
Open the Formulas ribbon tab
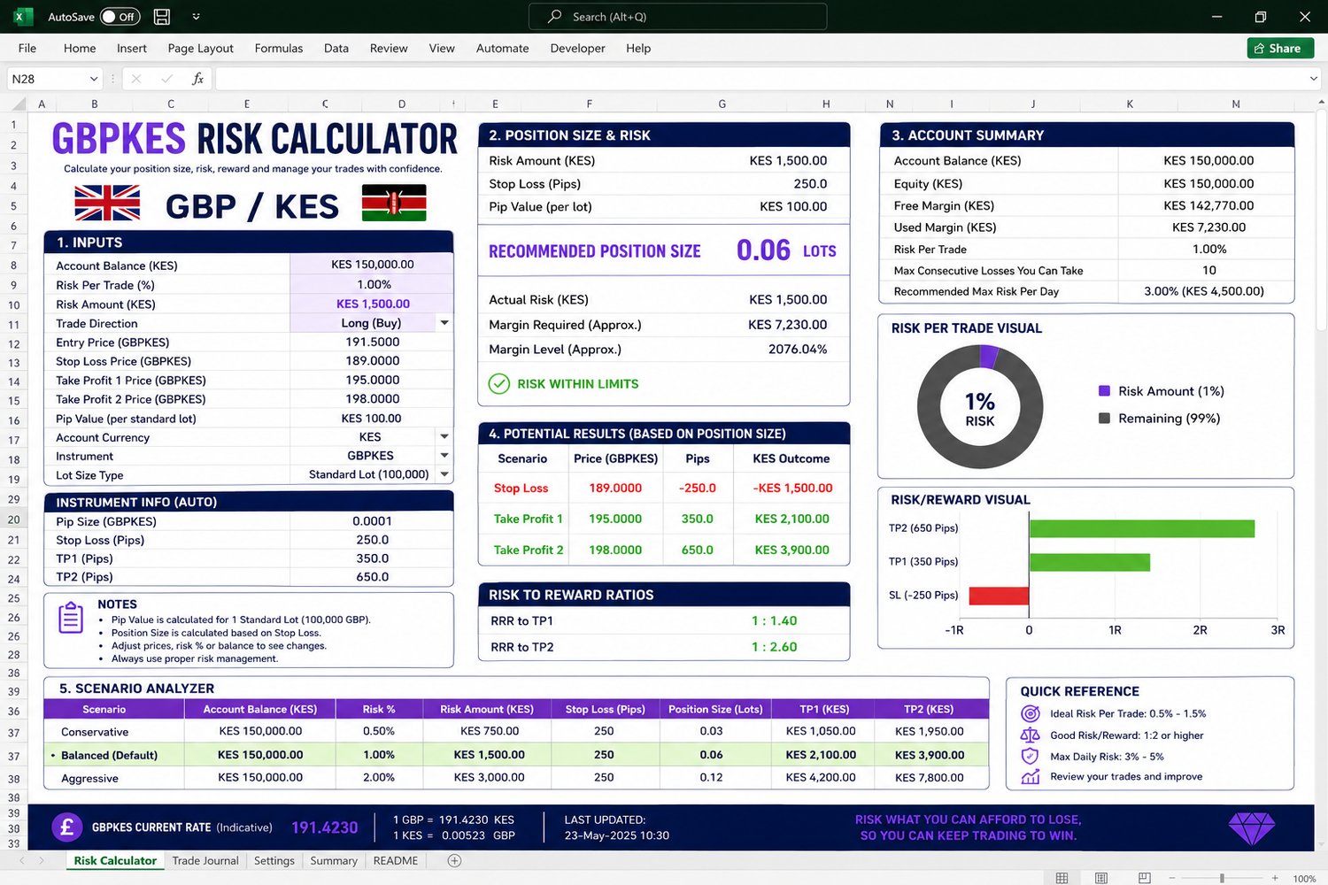pyautogui.click(x=279, y=49)
